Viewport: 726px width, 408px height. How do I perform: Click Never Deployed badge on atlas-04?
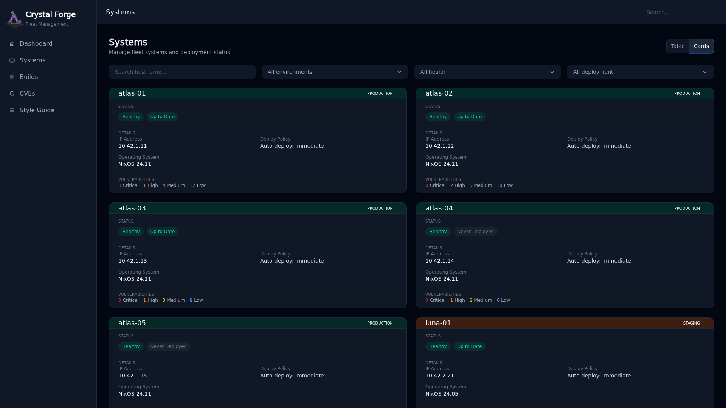475,232
